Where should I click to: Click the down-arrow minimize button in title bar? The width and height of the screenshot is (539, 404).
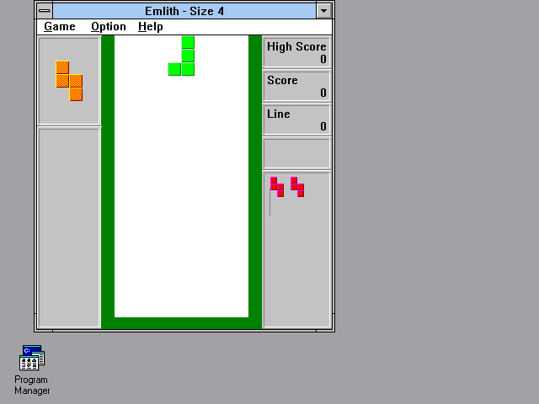coord(324,11)
